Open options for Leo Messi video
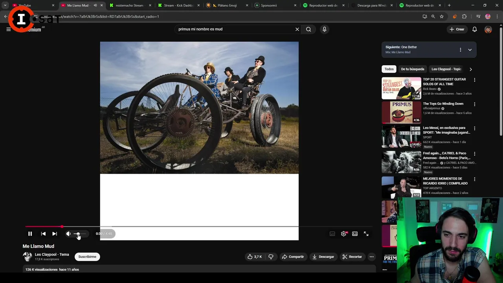 click(x=474, y=128)
